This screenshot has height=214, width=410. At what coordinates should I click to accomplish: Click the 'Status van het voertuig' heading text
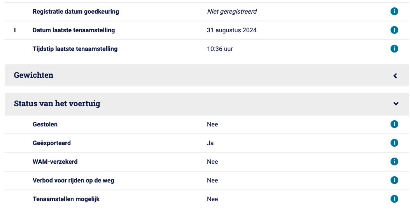[x=57, y=103]
